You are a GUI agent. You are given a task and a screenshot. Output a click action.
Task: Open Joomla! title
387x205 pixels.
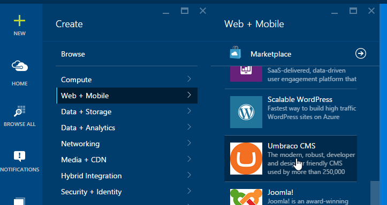280,192
